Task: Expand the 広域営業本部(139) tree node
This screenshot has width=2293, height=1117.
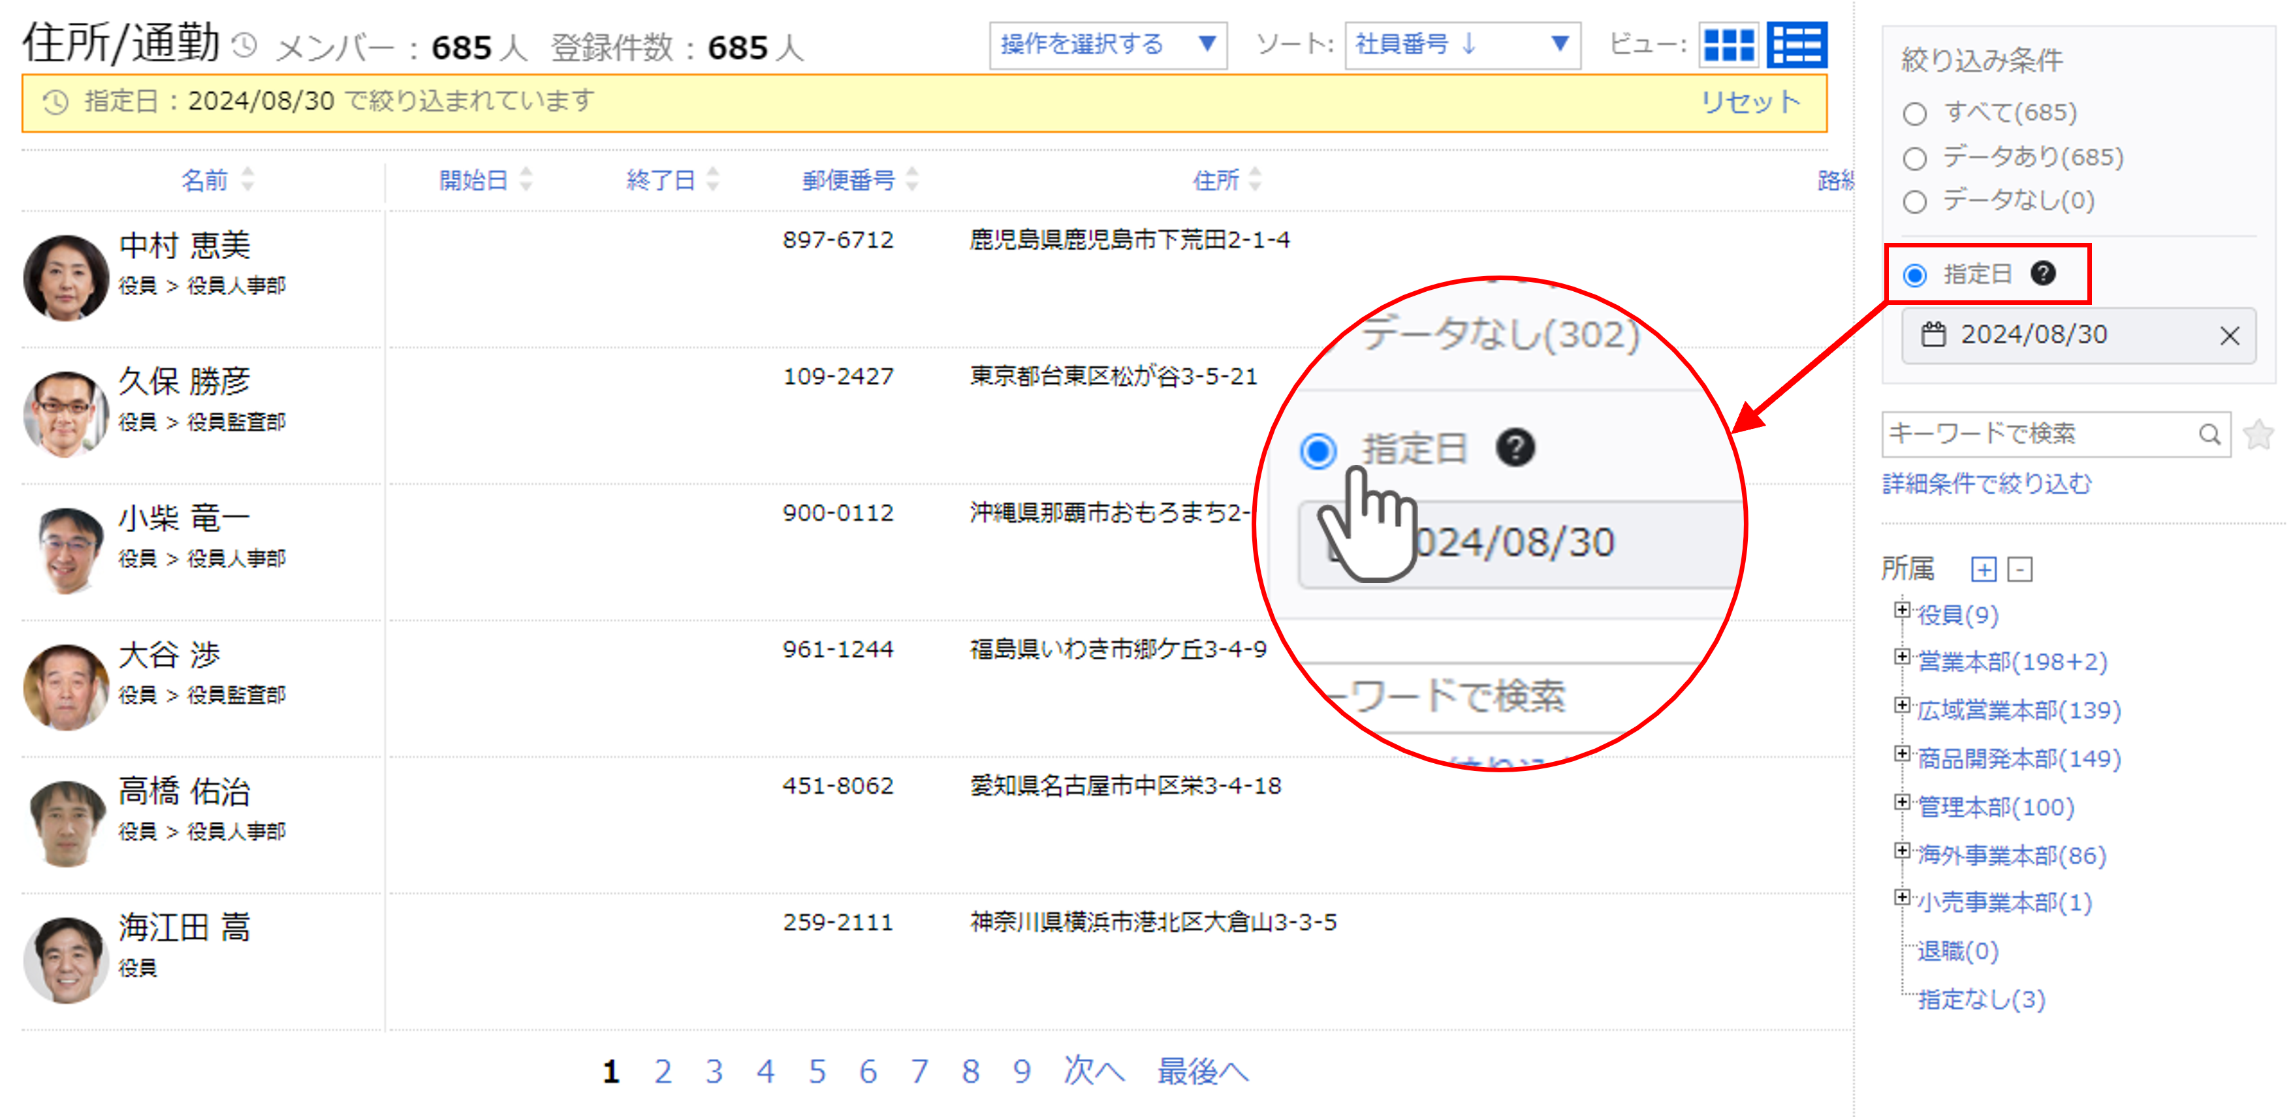Action: pyautogui.click(x=1902, y=706)
